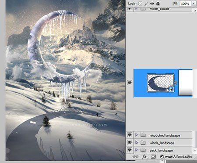Hide the selected crescent moon layer

pyautogui.click(x=130, y=83)
